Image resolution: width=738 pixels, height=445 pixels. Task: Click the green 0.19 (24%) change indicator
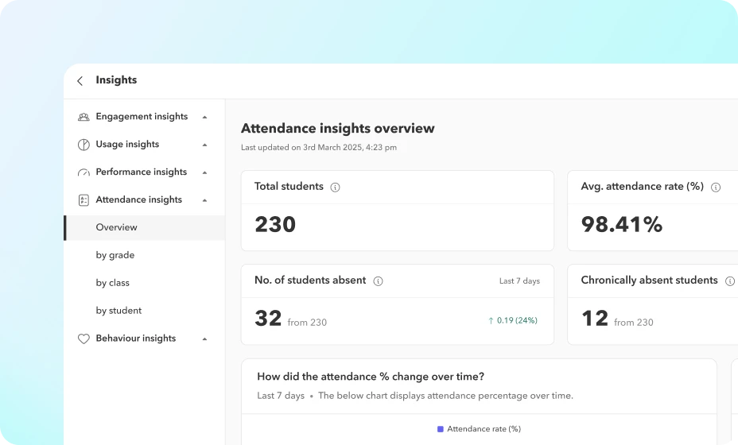coord(513,321)
